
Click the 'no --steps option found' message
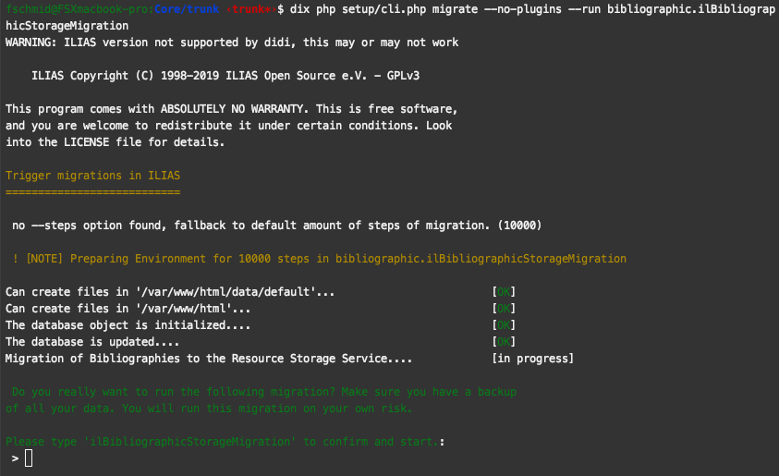pos(277,226)
